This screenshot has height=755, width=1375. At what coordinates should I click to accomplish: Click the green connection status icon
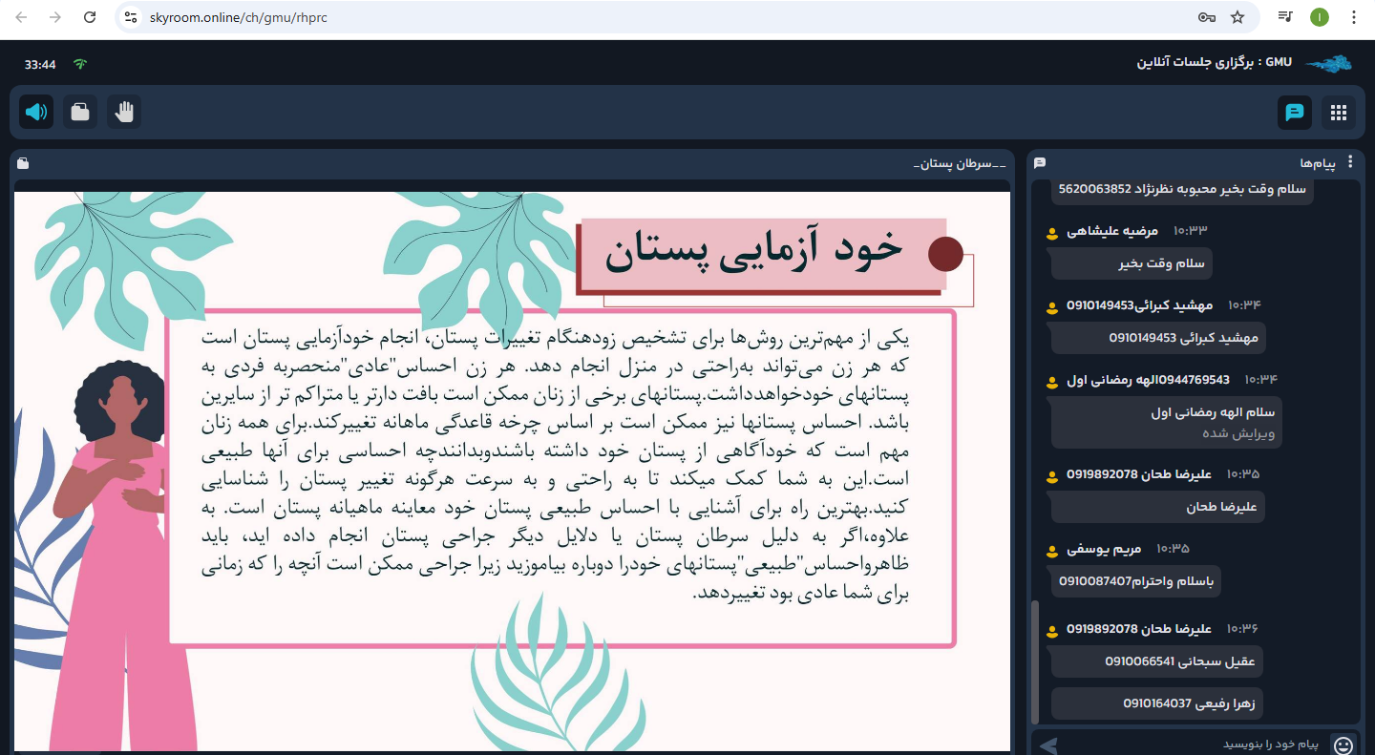[x=80, y=63]
